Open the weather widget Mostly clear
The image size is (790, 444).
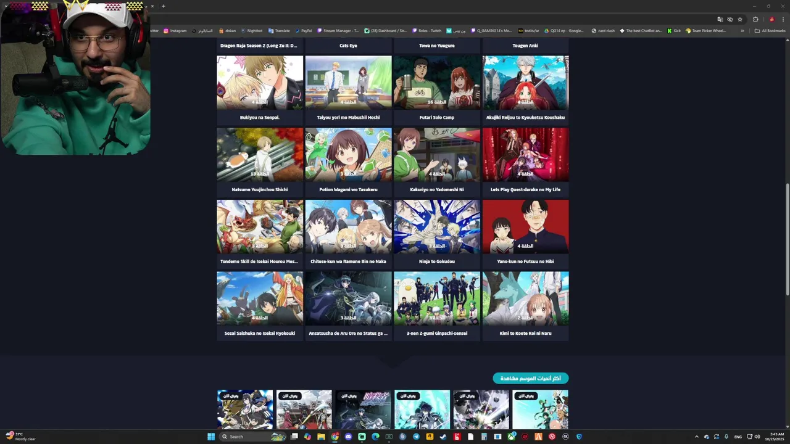pyautogui.click(x=20, y=437)
